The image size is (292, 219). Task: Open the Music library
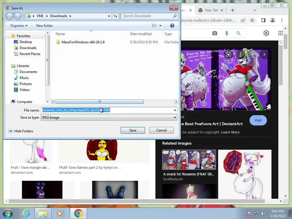24,78
